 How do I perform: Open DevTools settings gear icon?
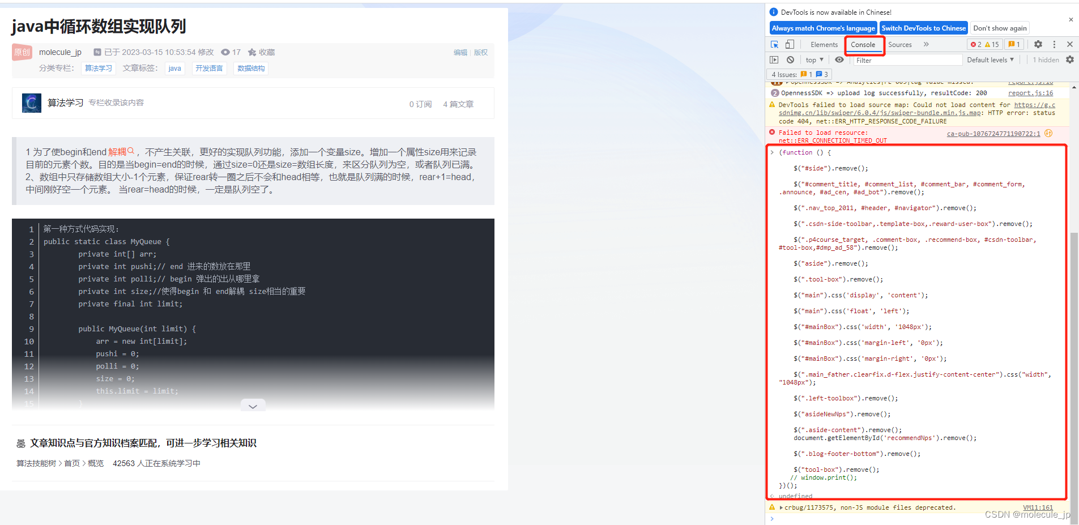[1038, 44]
